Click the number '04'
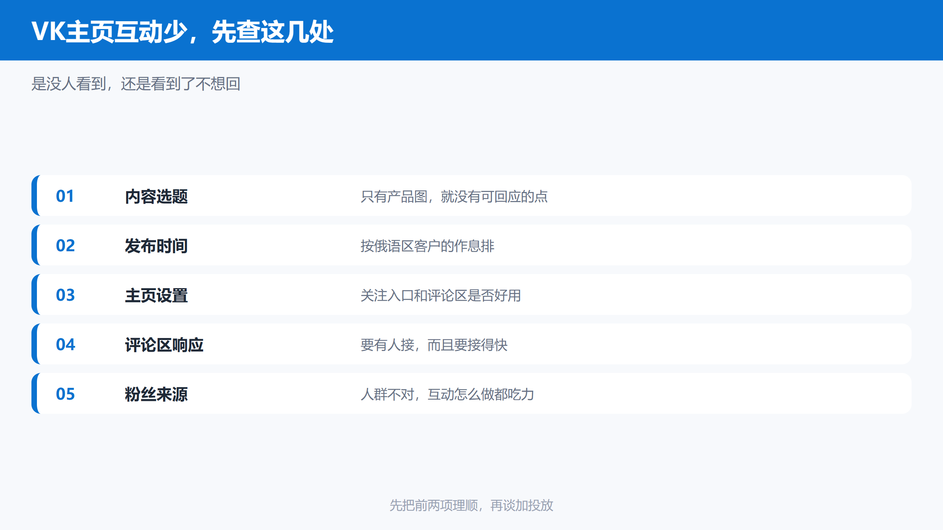 point(65,344)
